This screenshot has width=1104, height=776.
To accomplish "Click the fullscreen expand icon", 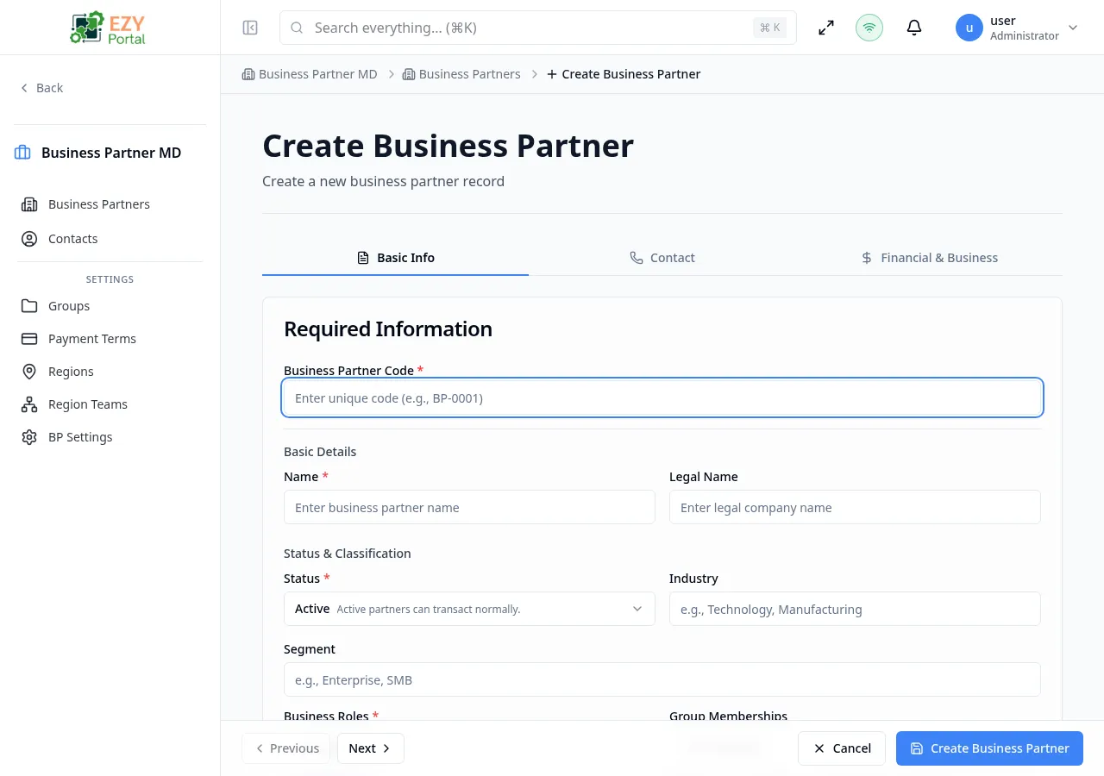I will (x=825, y=27).
